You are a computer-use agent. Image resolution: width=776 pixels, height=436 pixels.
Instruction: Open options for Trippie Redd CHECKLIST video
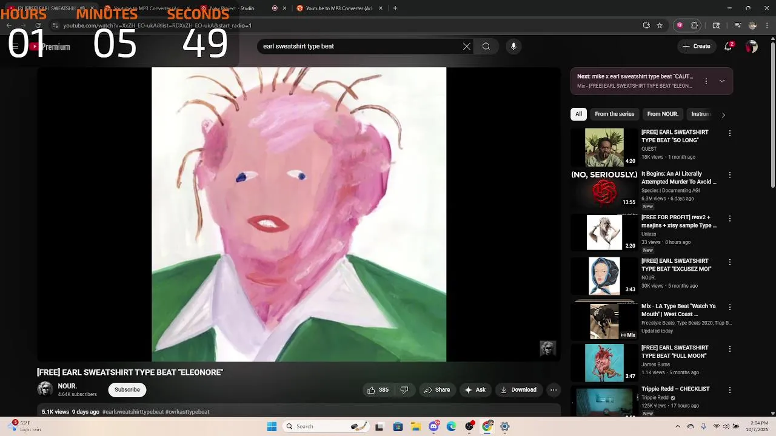pos(730,390)
